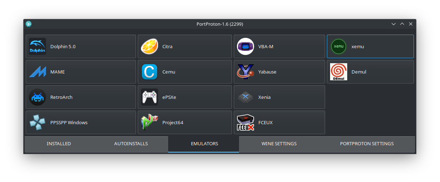Switch to the INSTALLED tab

pos(59,144)
